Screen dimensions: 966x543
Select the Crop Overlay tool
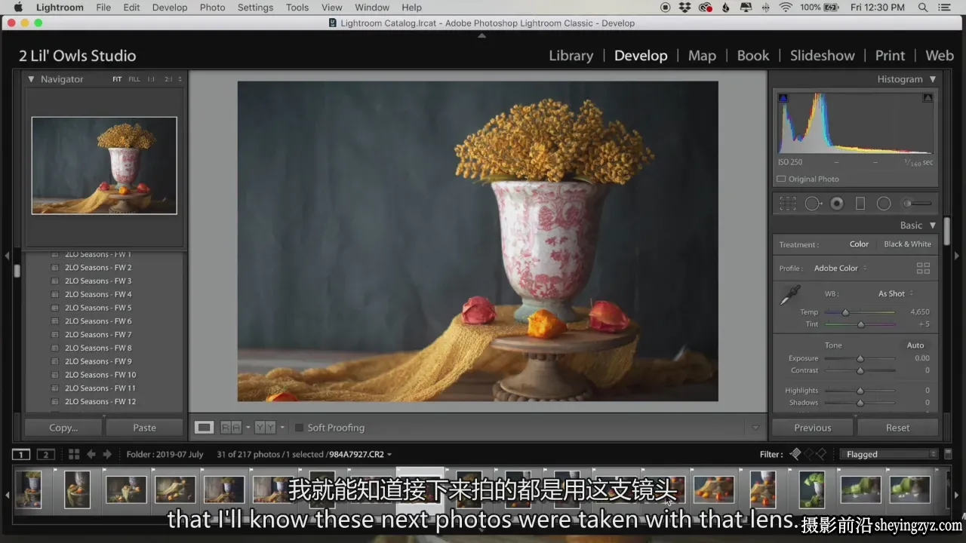(x=788, y=204)
